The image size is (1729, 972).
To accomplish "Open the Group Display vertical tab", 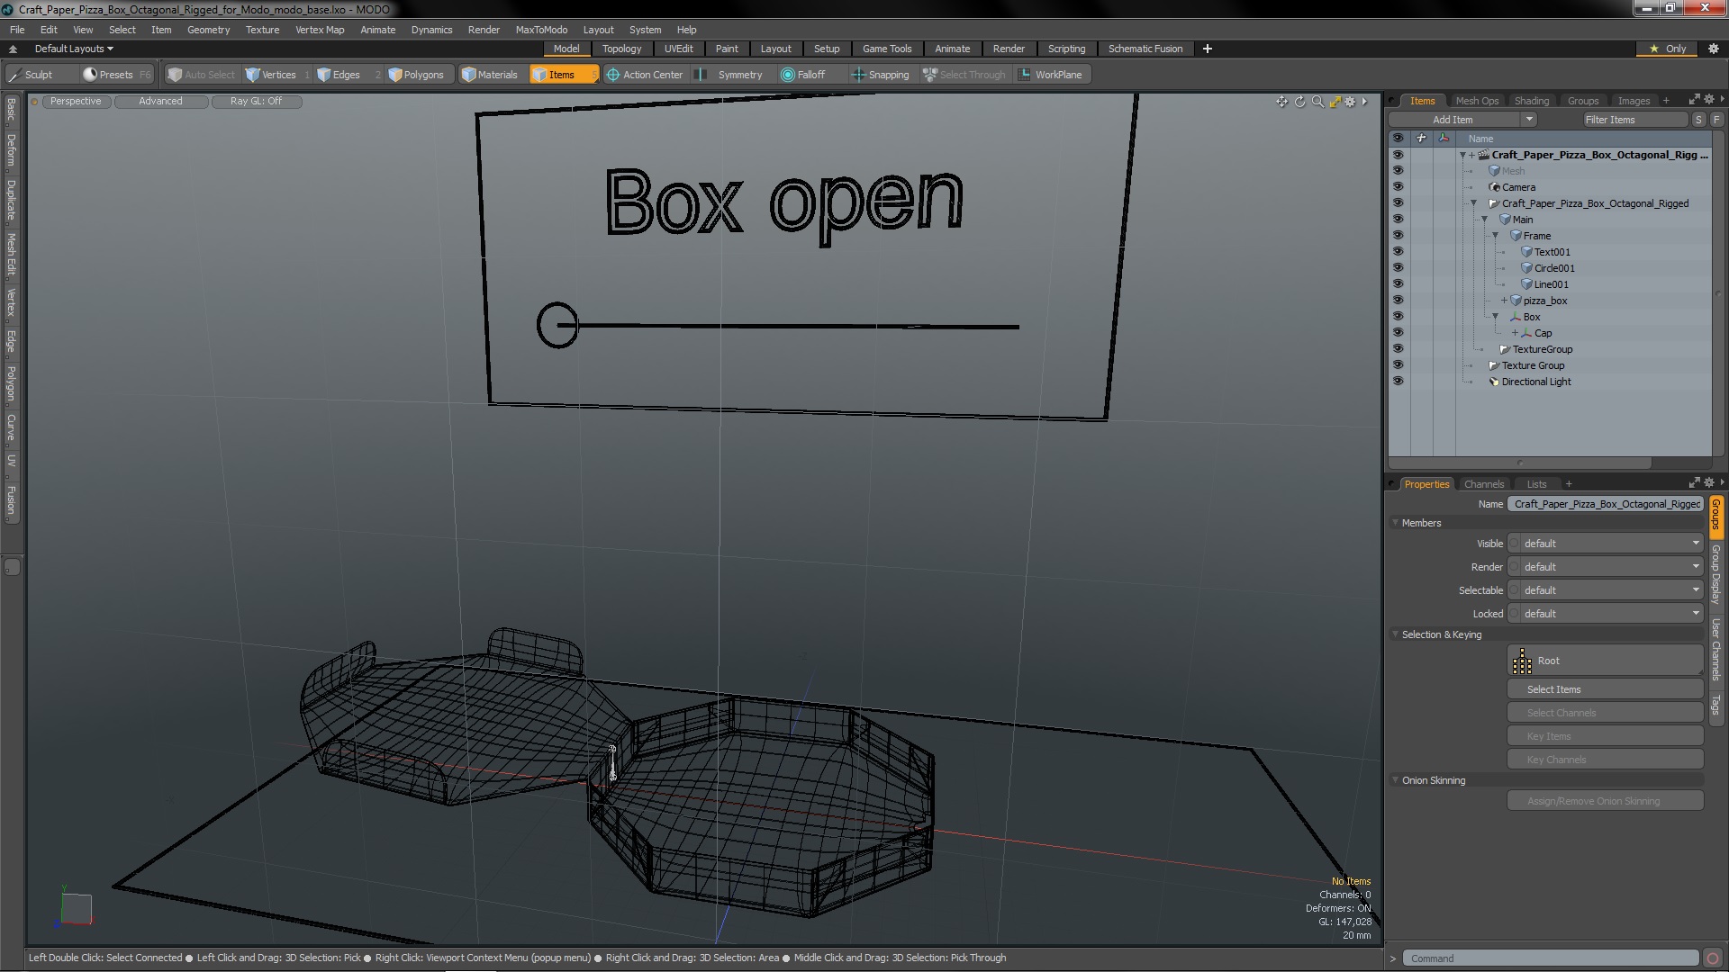I will click(x=1716, y=574).
